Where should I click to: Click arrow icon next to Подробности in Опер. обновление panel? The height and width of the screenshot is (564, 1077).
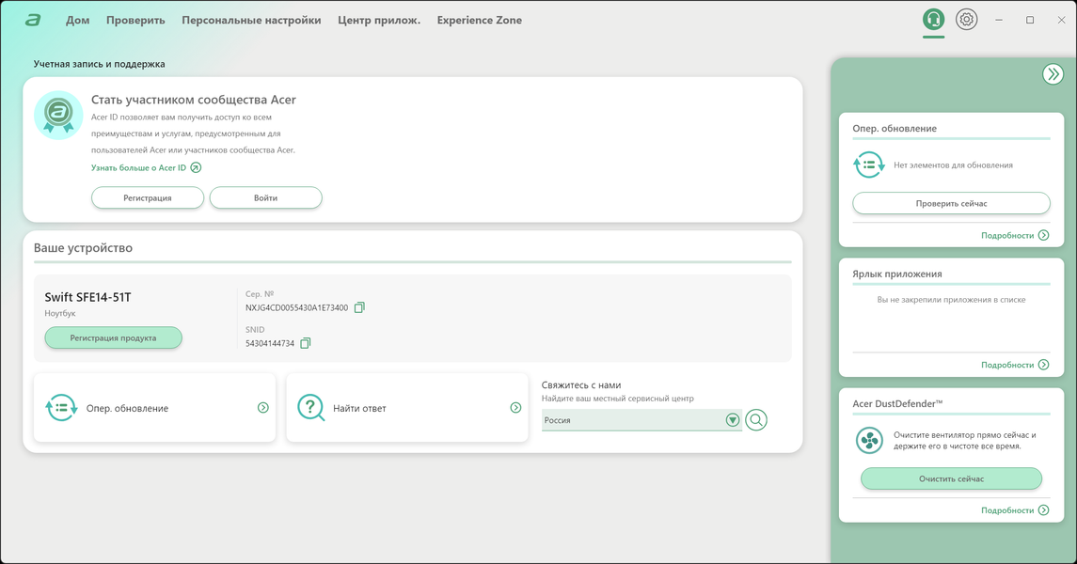(x=1044, y=235)
